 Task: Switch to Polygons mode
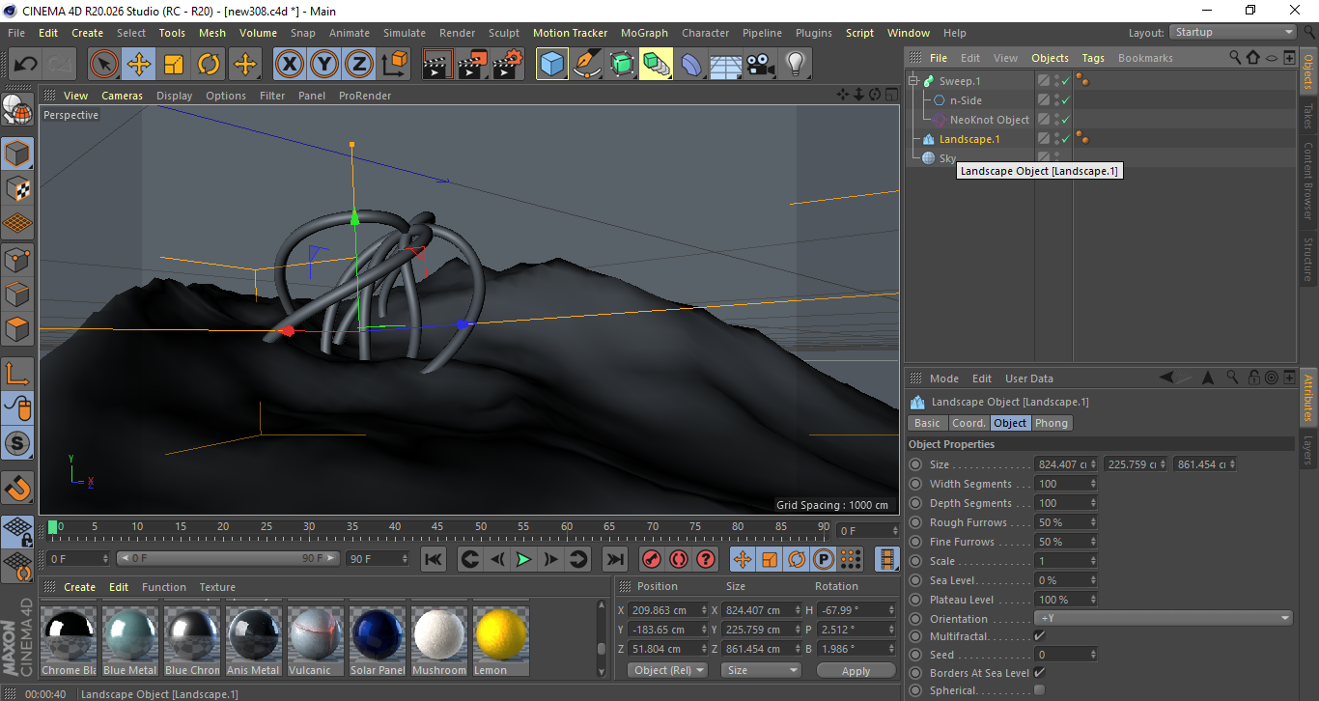coord(17,329)
